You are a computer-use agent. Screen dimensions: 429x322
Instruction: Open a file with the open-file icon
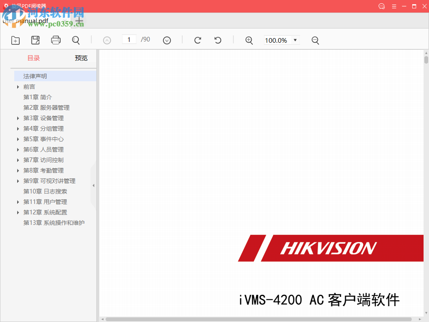tap(16, 41)
